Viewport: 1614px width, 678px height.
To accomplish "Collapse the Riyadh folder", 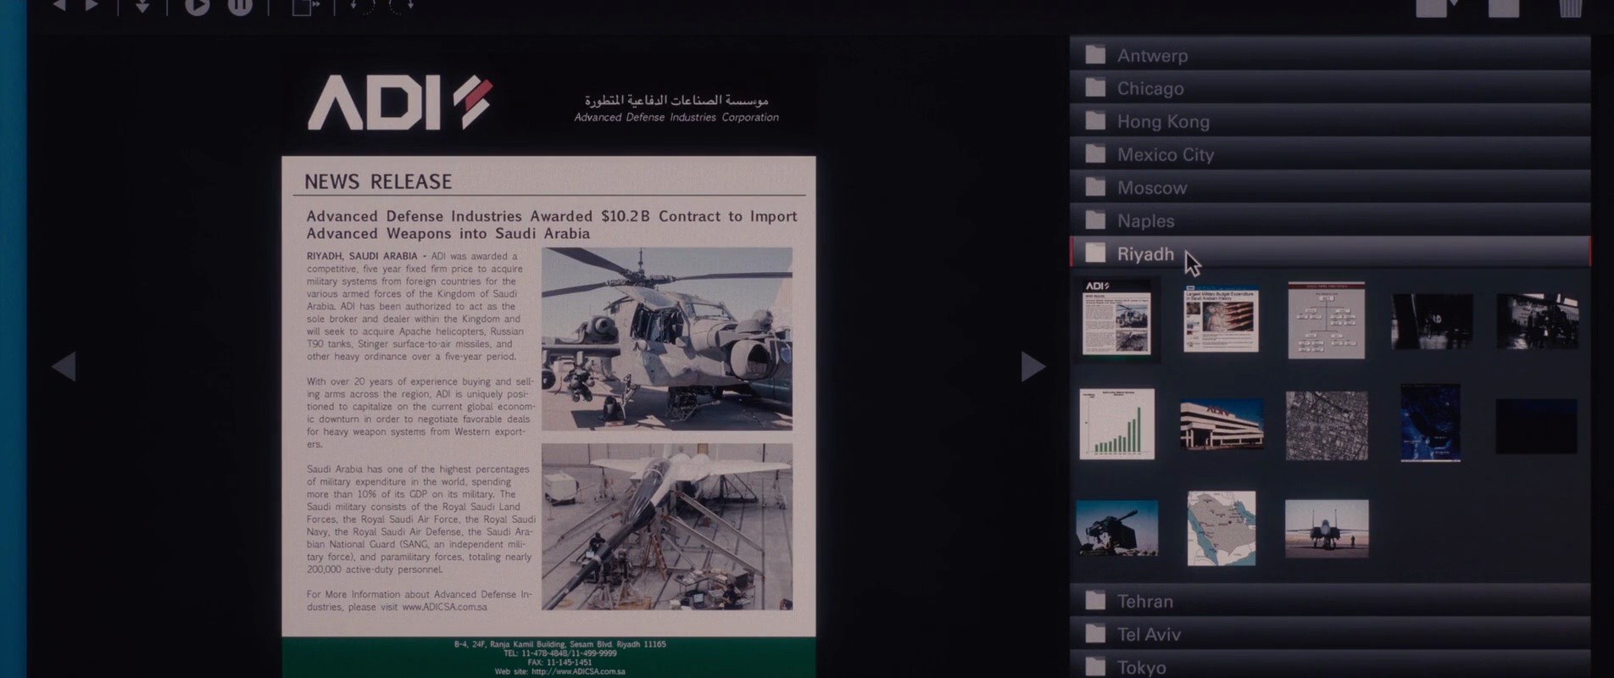I will click(1329, 253).
